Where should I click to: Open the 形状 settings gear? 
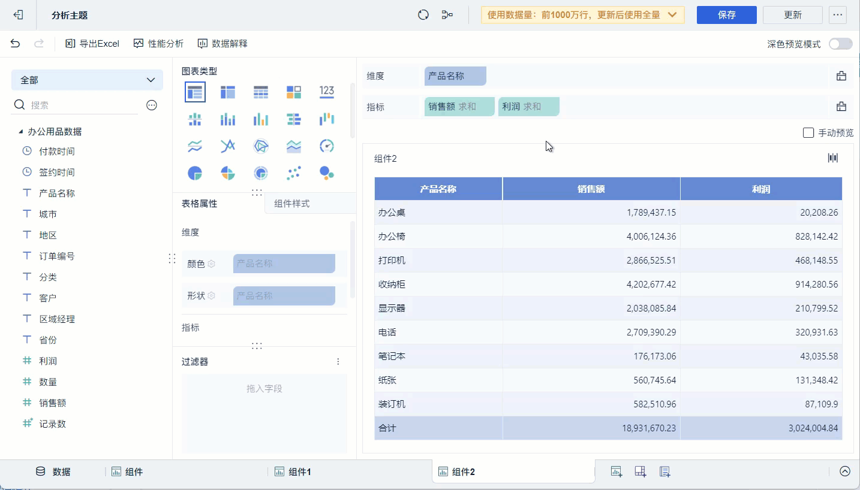[x=211, y=296]
